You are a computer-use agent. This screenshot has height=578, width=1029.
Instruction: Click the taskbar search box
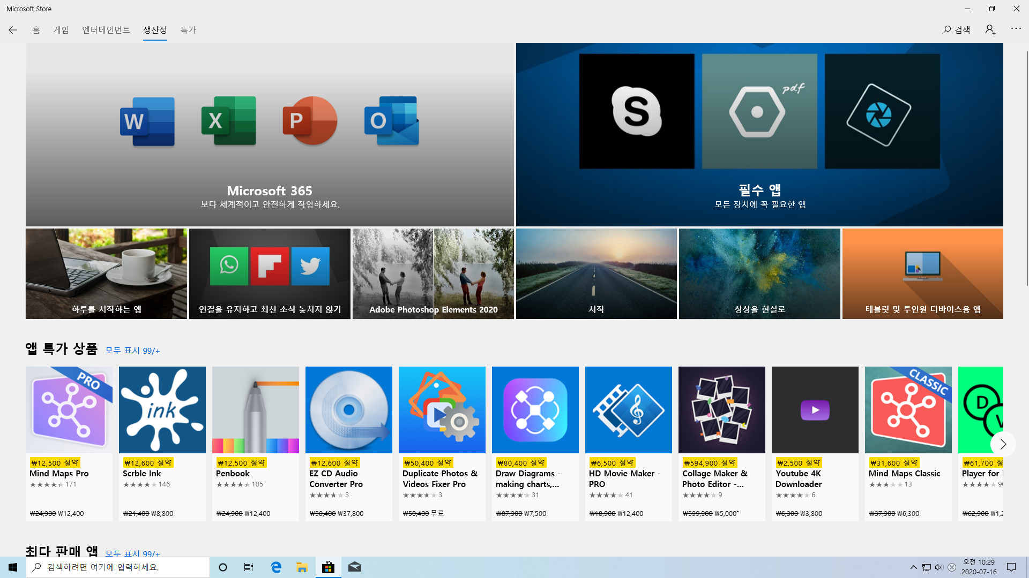click(x=118, y=567)
